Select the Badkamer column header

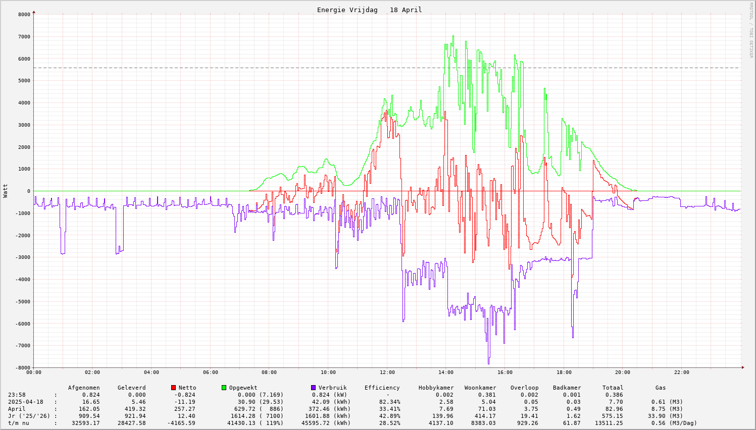(567, 388)
